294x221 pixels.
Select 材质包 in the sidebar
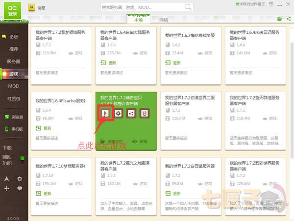point(14,98)
